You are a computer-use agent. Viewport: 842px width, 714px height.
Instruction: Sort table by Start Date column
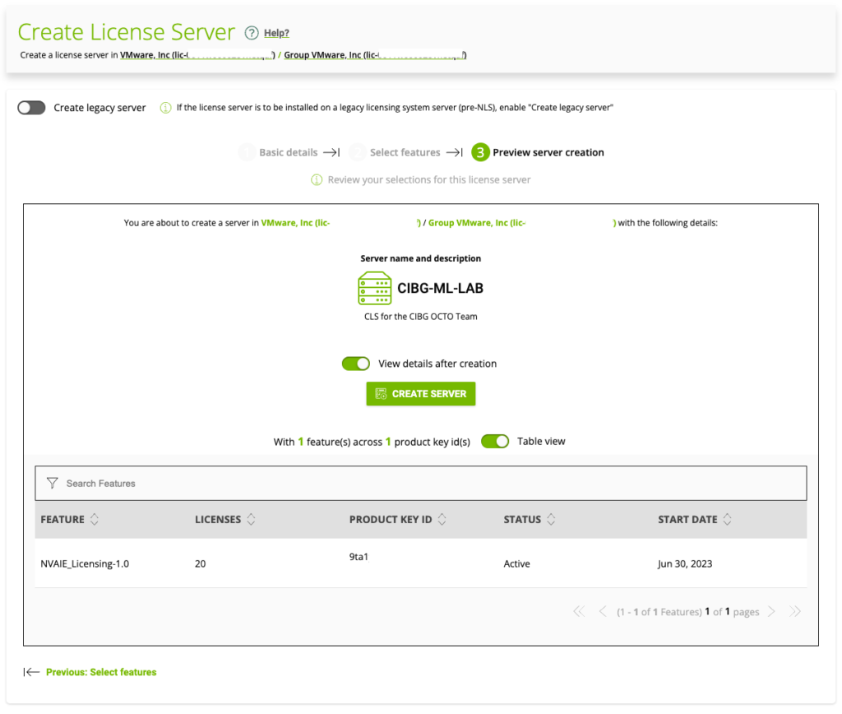(x=727, y=520)
